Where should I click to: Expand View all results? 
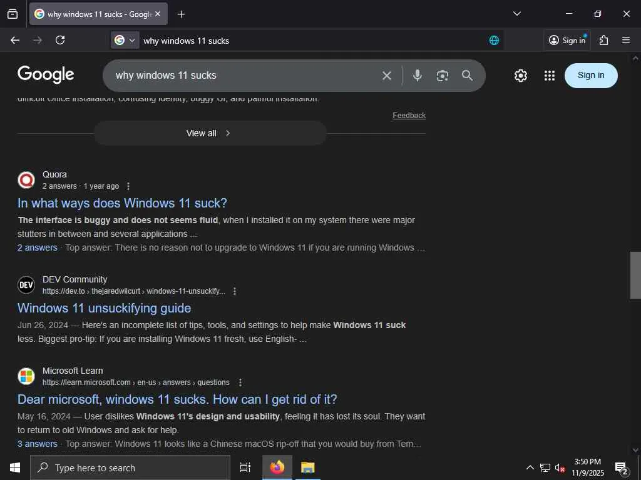(x=210, y=133)
